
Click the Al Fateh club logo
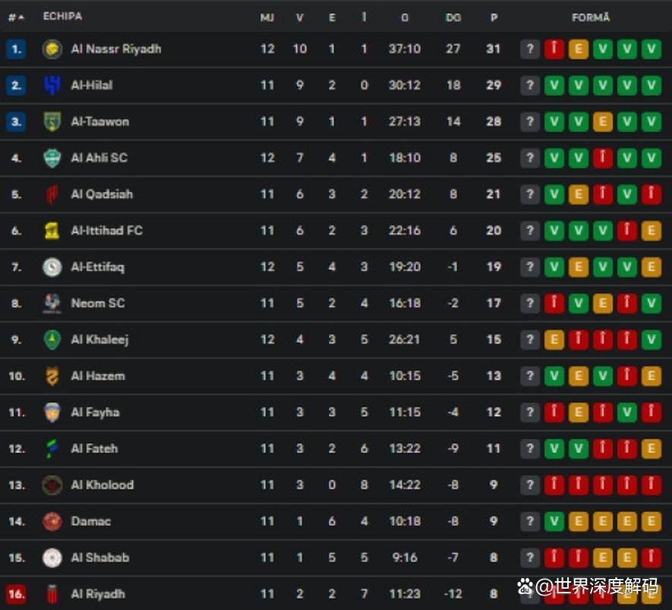tap(52, 448)
